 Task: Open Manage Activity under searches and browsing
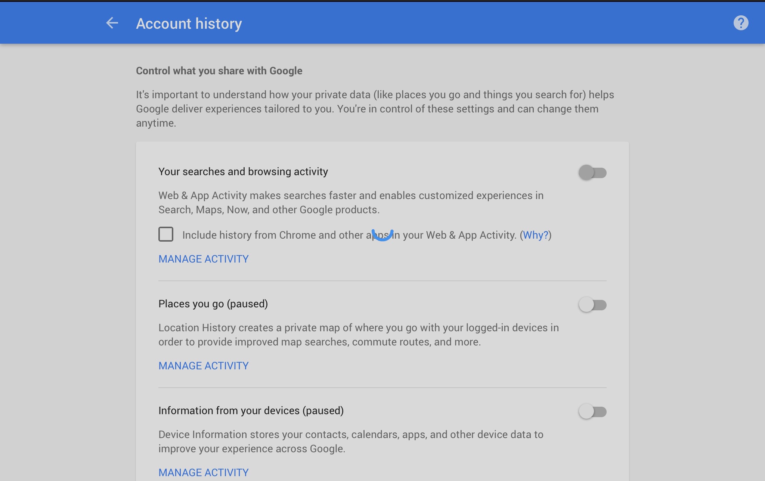(x=203, y=259)
